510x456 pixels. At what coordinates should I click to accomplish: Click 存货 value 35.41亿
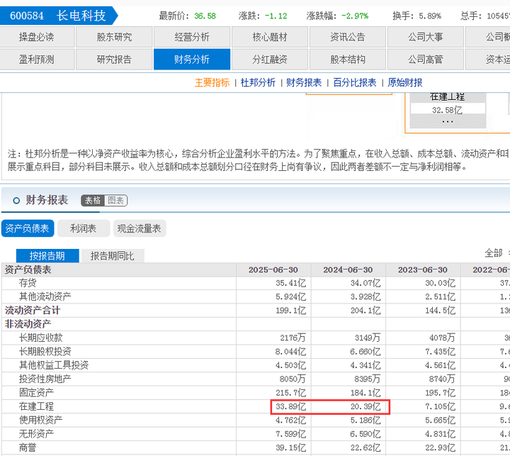pyautogui.click(x=291, y=283)
